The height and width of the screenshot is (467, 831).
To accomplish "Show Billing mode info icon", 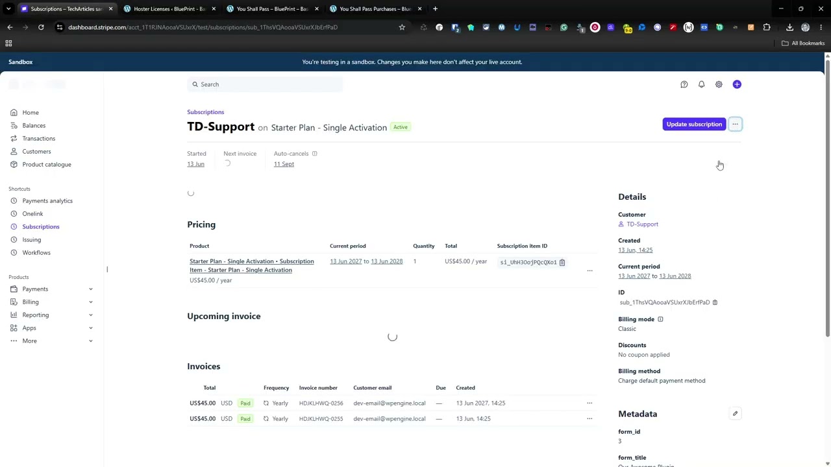I will pos(660,319).
